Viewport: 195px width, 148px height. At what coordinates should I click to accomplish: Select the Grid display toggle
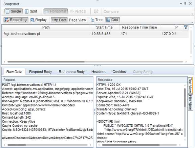pos(112,20)
